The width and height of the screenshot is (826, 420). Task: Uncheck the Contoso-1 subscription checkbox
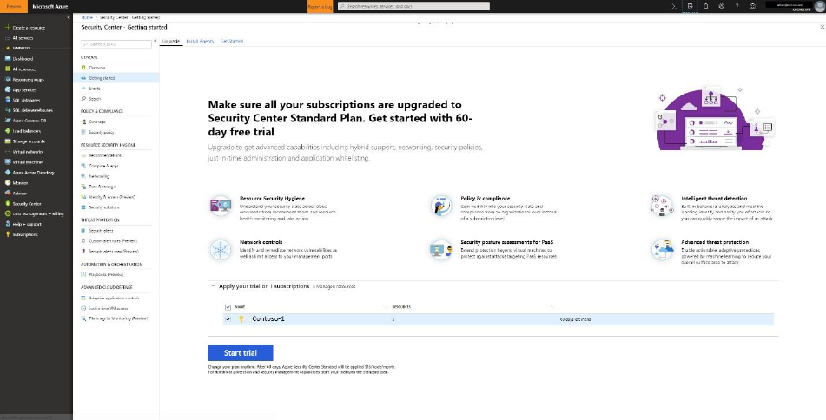(228, 319)
